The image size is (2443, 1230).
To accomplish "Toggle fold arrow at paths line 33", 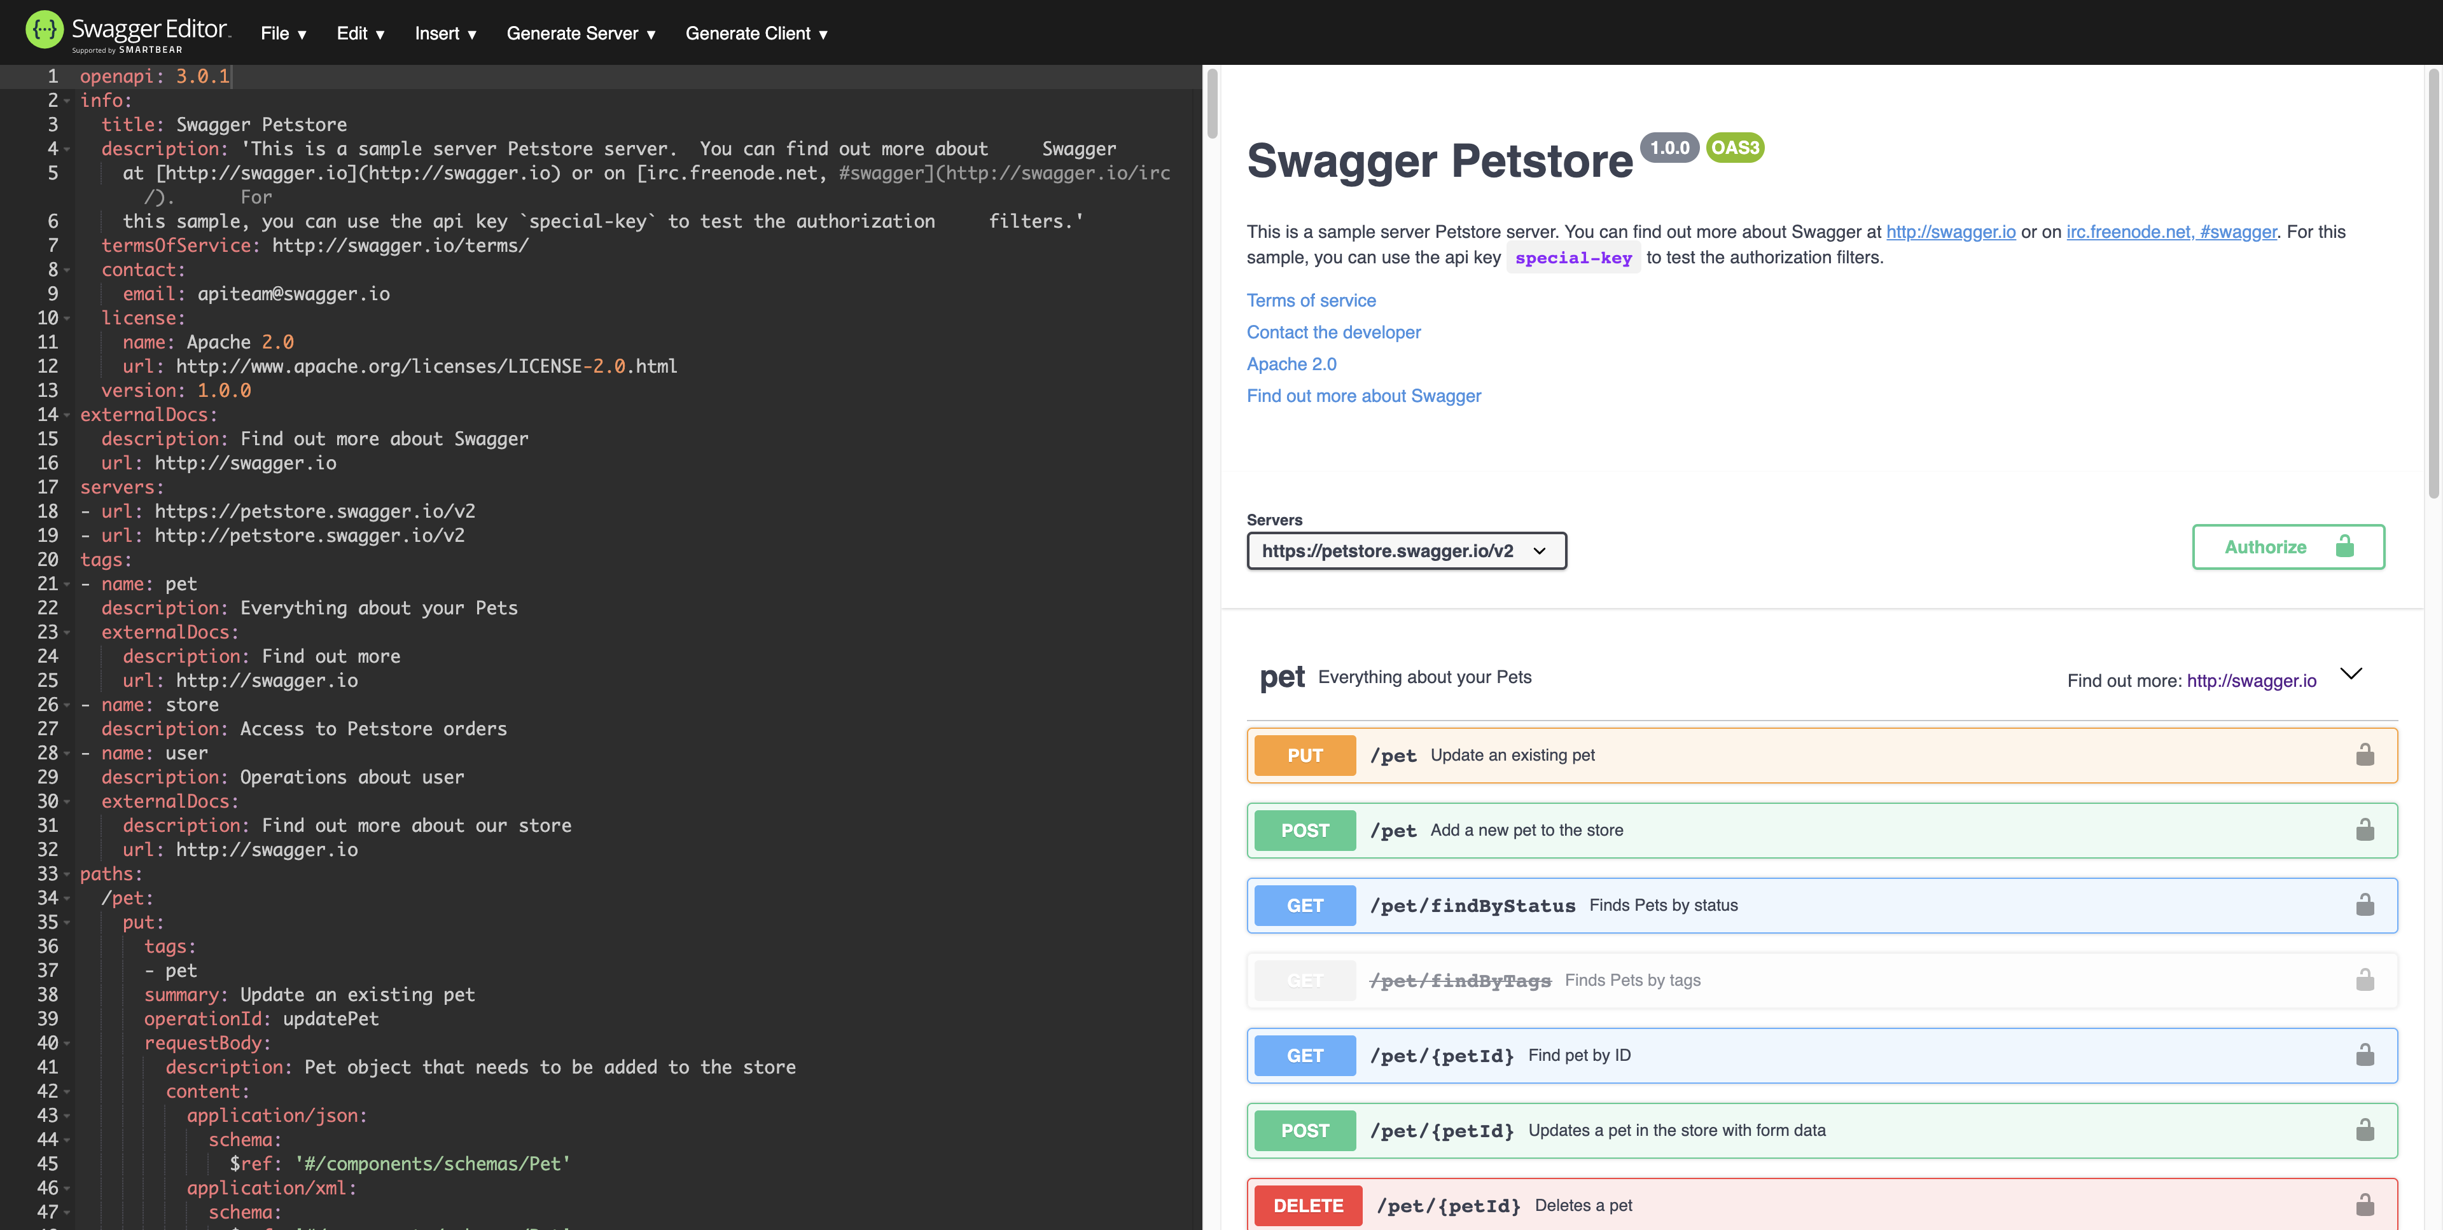I will (67, 874).
